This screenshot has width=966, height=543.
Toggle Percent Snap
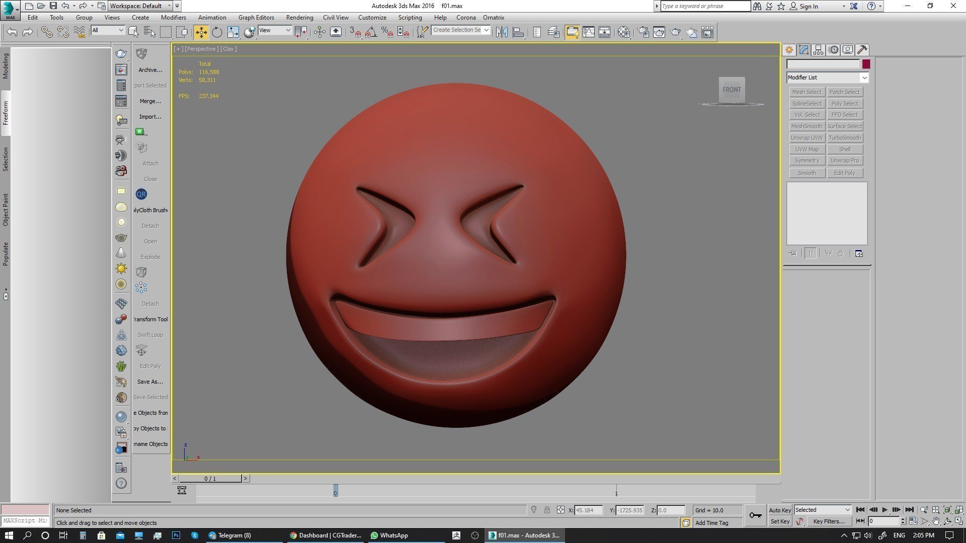pos(387,32)
